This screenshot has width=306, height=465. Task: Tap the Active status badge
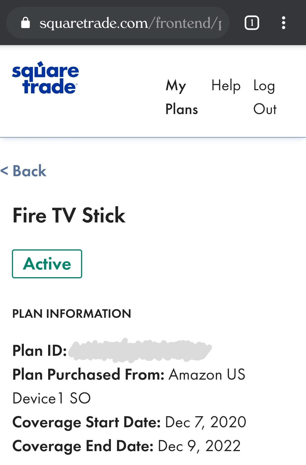click(47, 264)
